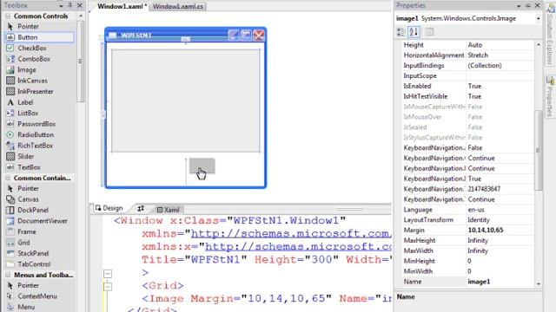Switch to the Design view tab

coord(109,208)
